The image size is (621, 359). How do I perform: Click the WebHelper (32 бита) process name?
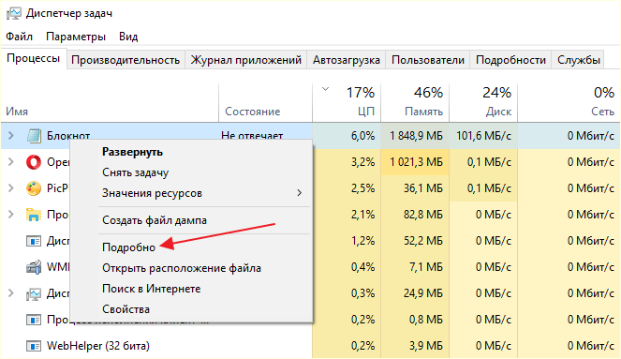(98, 346)
